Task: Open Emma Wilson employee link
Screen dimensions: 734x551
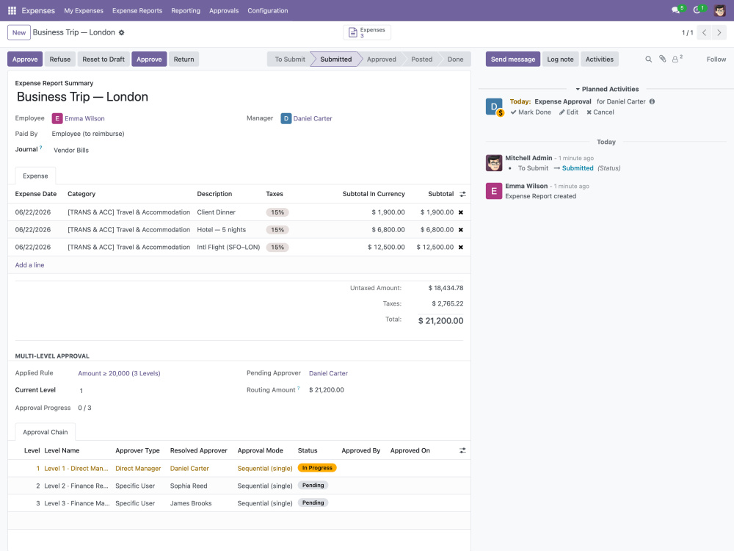Action: point(84,118)
